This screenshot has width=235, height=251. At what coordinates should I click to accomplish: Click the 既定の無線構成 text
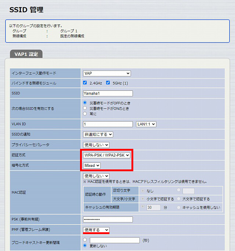coord(72,36)
